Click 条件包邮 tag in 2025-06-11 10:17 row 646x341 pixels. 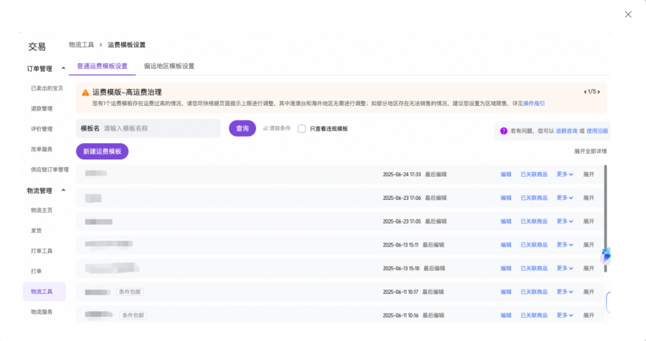click(130, 292)
